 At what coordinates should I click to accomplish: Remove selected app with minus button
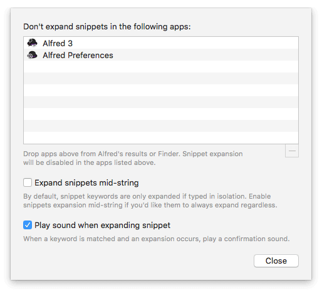point(292,151)
